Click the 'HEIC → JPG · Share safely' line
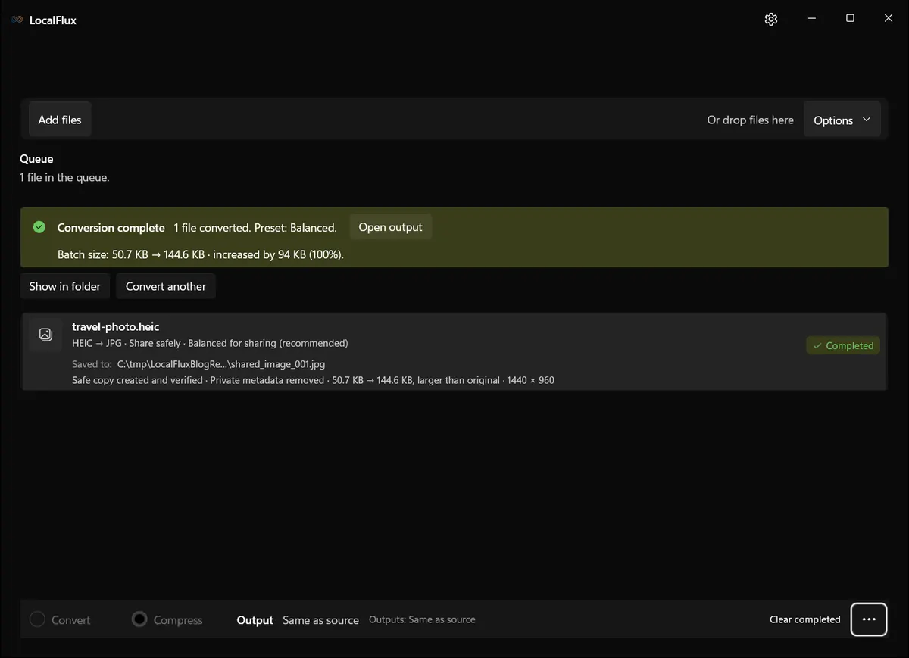 coord(210,343)
